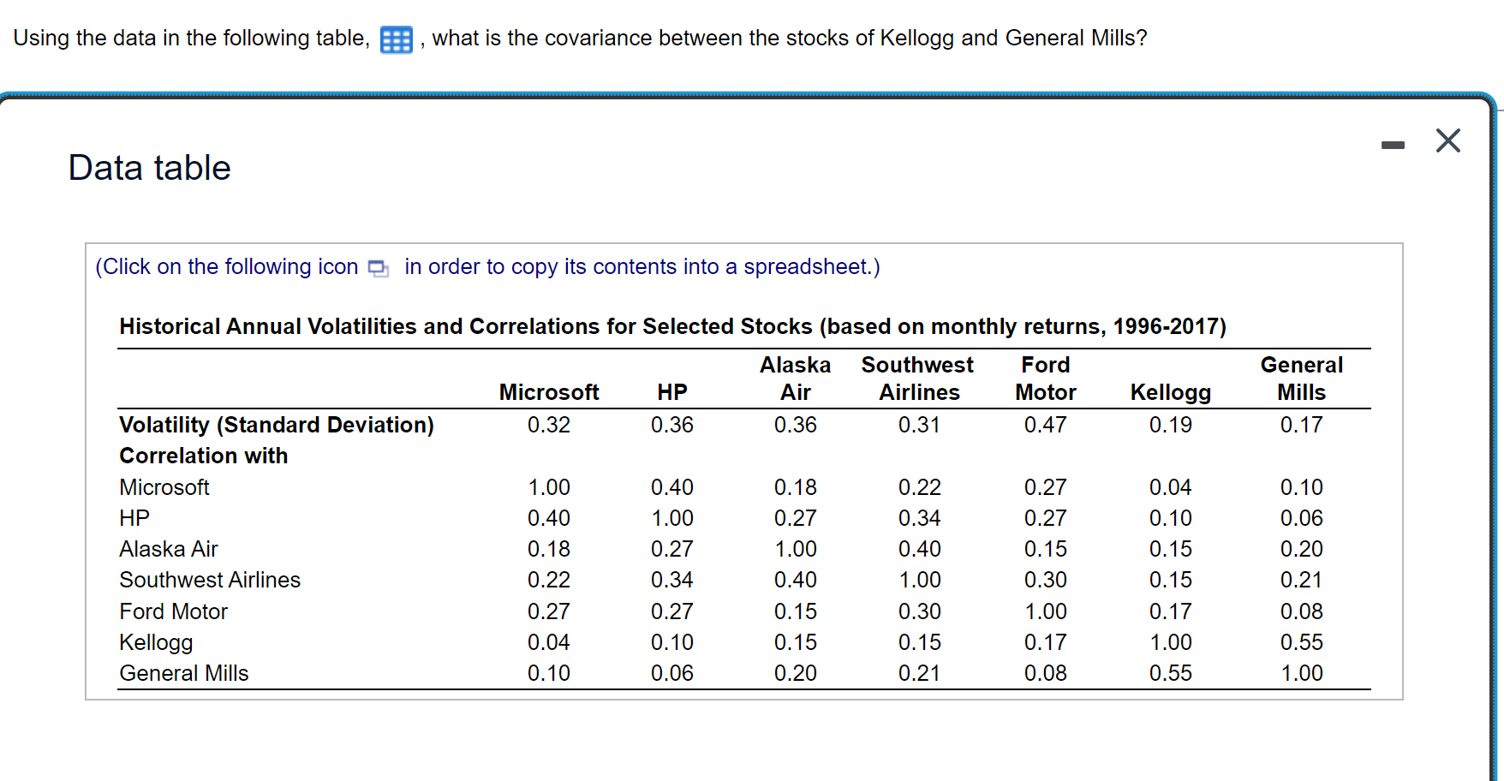
Task: Click the Southwest Airlines row label
Action: (209, 580)
